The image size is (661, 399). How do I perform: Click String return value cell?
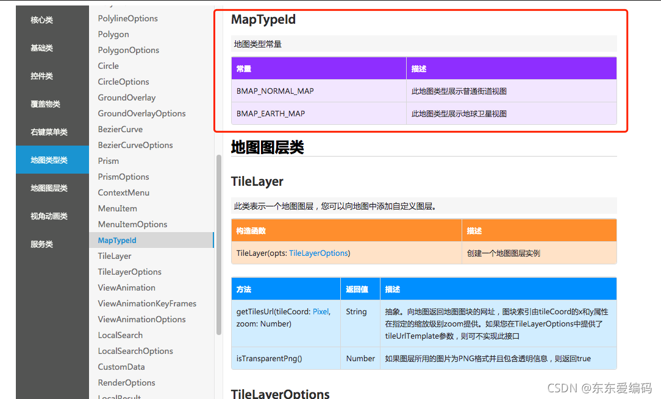(x=360, y=323)
